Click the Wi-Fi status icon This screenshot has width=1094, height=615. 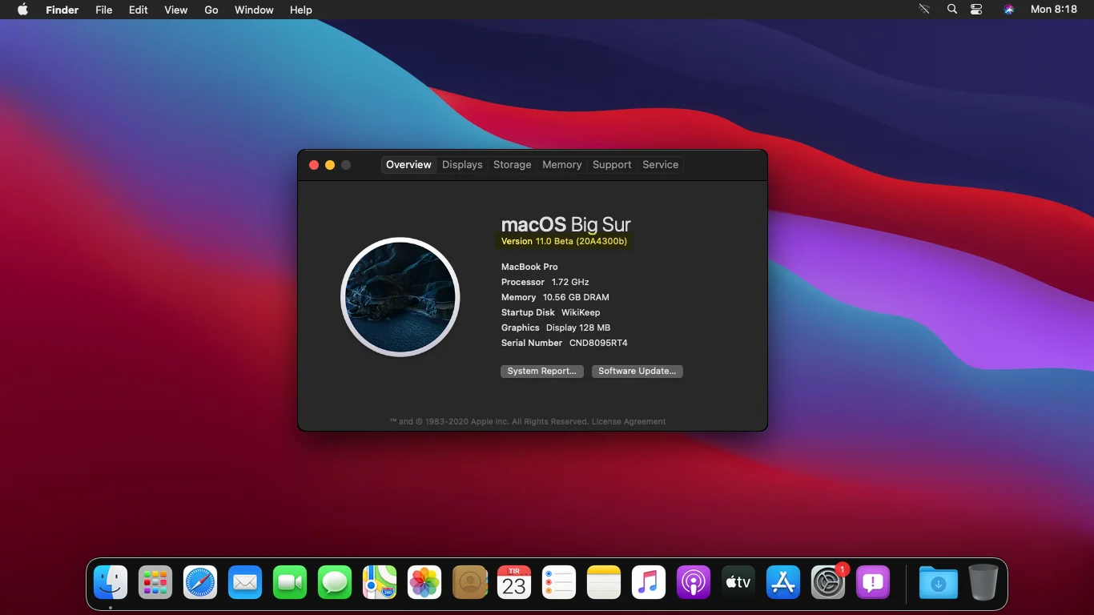924,10
